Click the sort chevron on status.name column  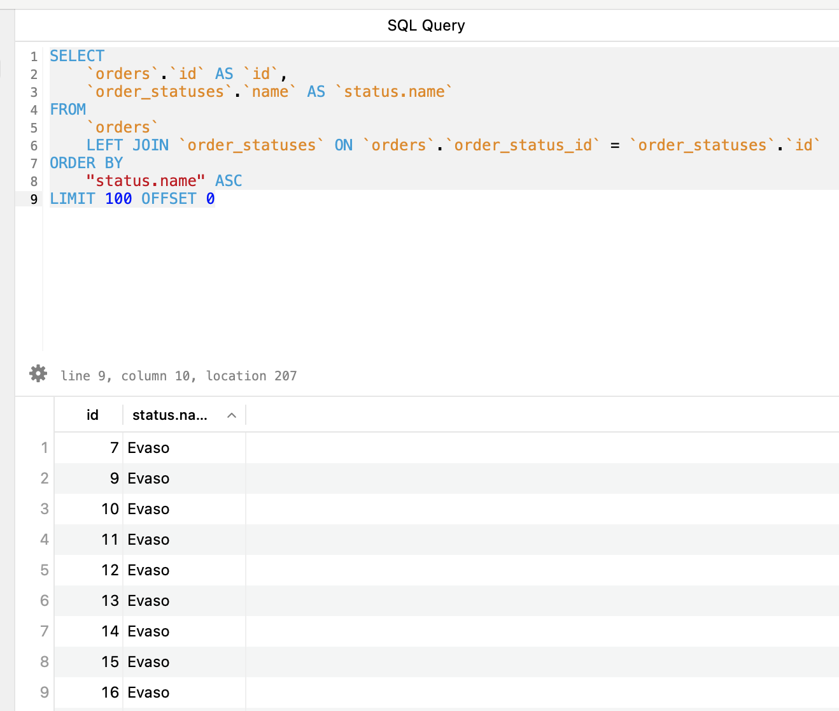pyautogui.click(x=231, y=415)
